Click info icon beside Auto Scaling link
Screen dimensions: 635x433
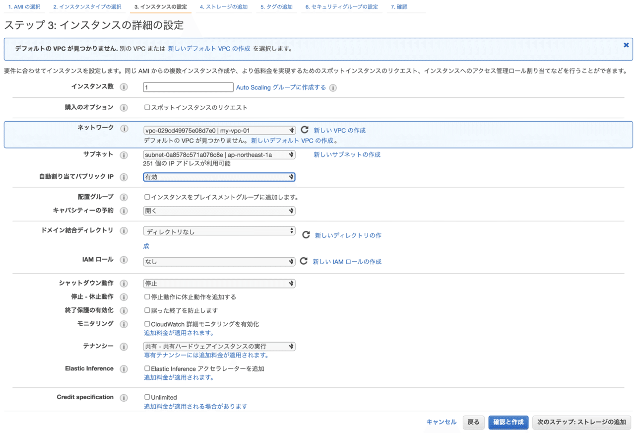coord(333,88)
